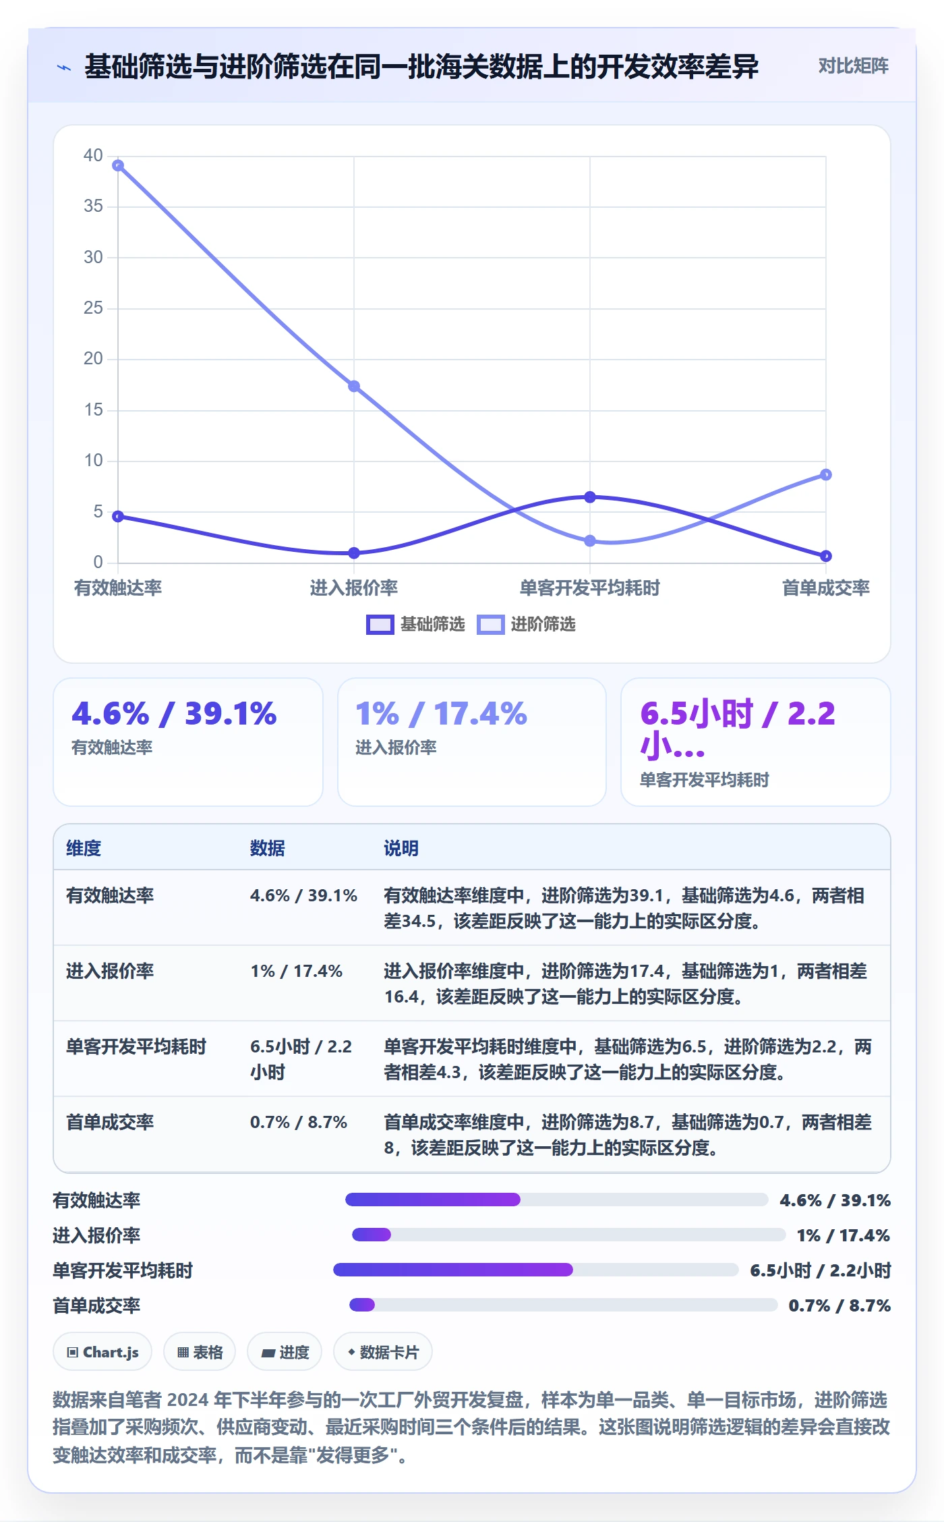Click 基础筛选 data point at 有效触达率

point(118,516)
